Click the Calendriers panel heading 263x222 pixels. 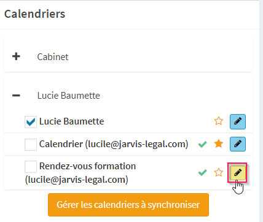pyautogui.click(x=35, y=14)
